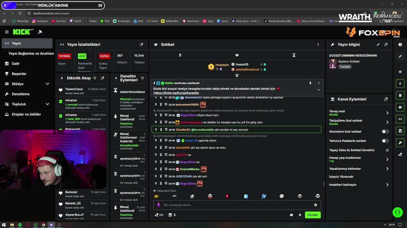
Task: Open Denetim Eylemleri filter options
Action: tap(142, 78)
